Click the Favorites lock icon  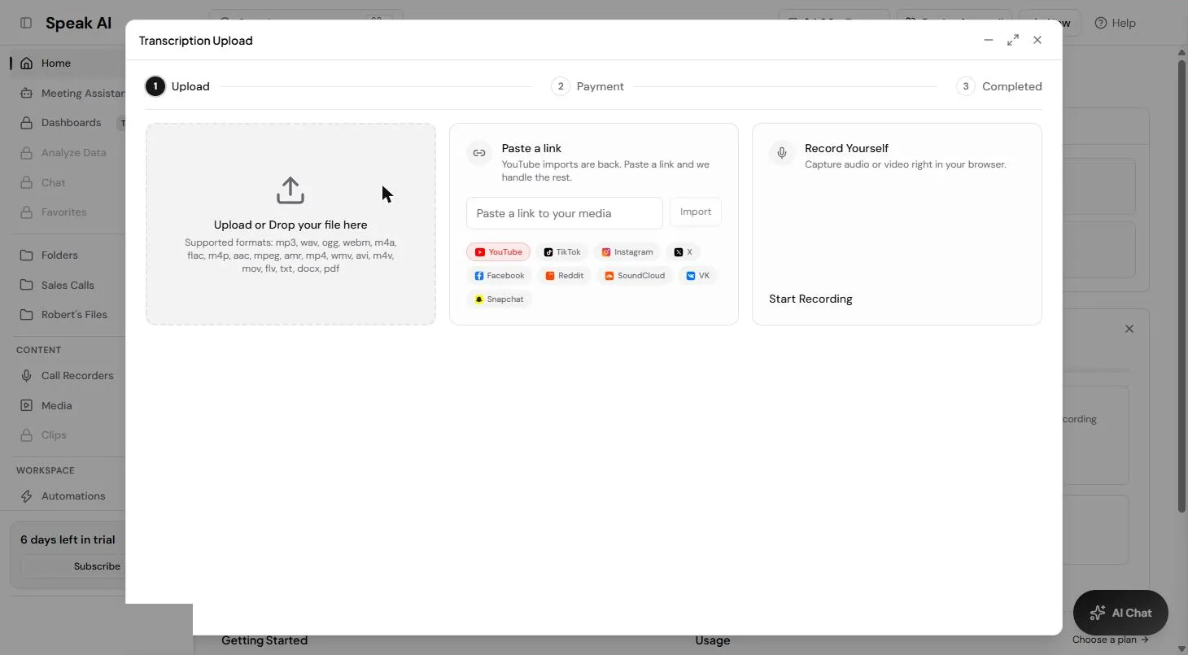click(27, 212)
